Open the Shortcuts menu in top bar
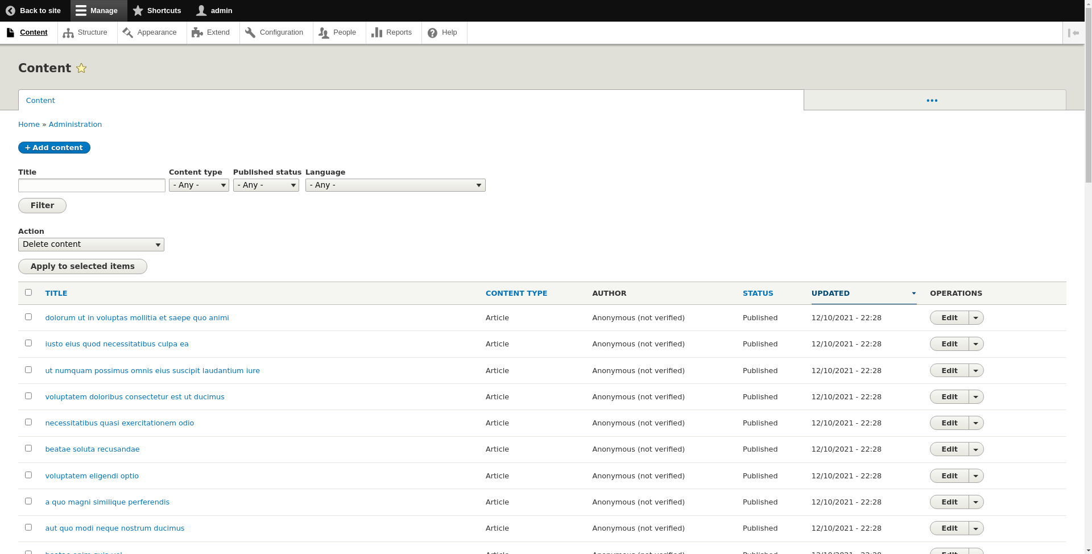The width and height of the screenshot is (1092, 554). (x=157, y=11)
